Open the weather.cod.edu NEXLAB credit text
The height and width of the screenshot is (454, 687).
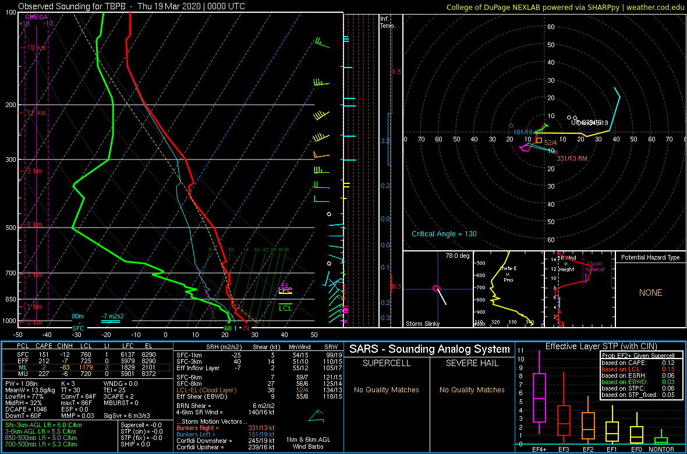(x=565, y=6)
